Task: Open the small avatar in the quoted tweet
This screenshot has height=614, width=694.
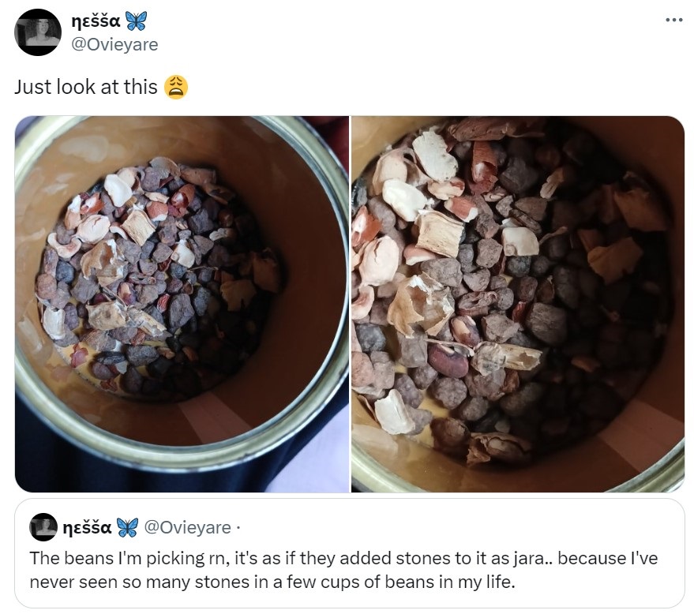Action: (x=43, y=527)
